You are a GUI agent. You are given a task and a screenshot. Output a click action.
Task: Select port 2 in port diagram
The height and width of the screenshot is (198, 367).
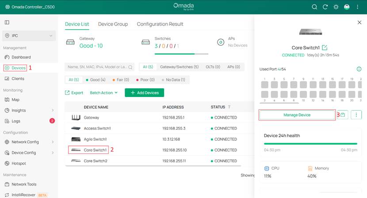pyautogui.click(x=265, y=94)
